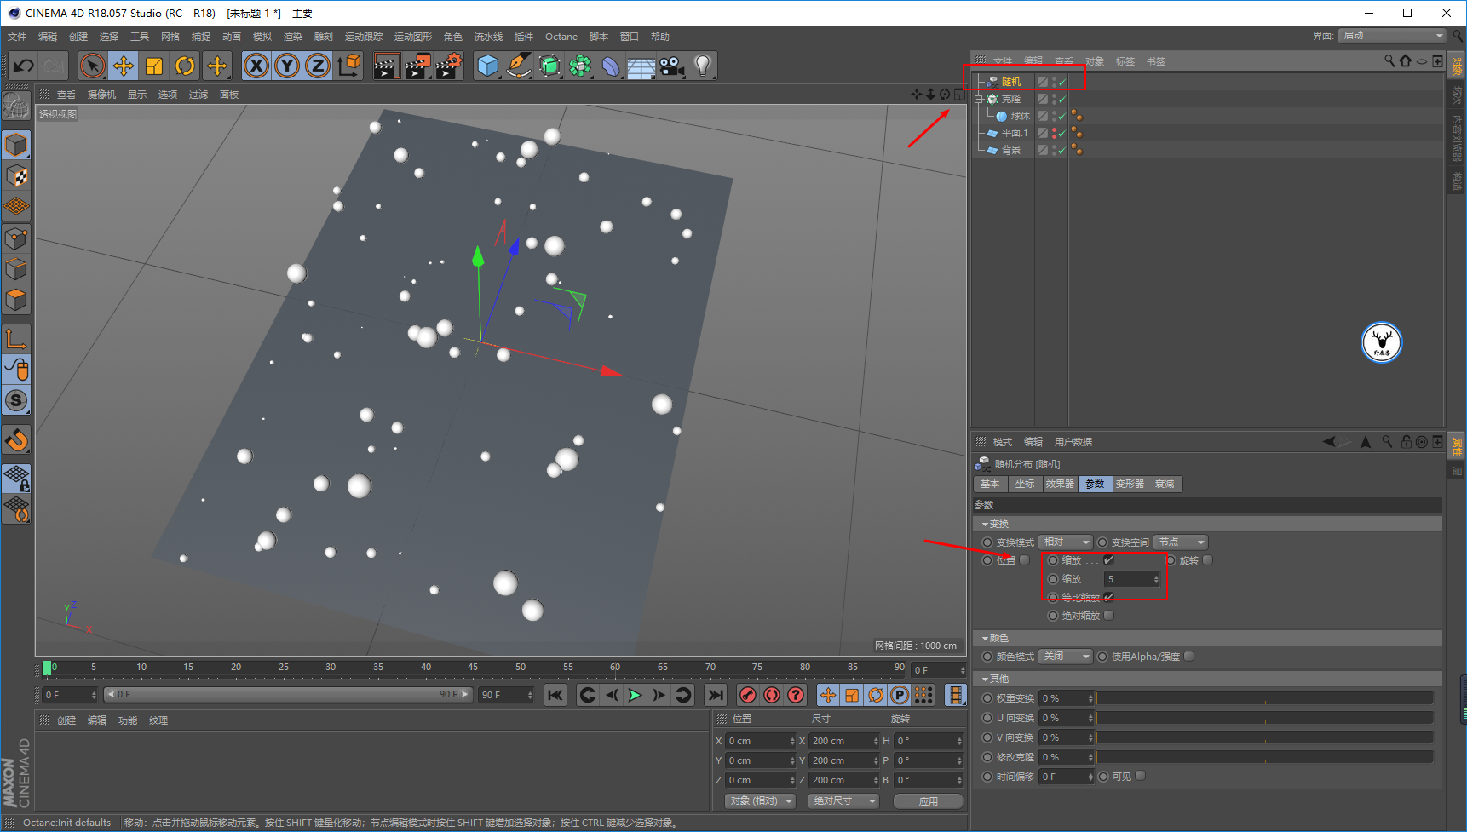Select the Live Selection tool
Image resolution: width=1467 pixels, height=832 pixels.
pos(92,66)
